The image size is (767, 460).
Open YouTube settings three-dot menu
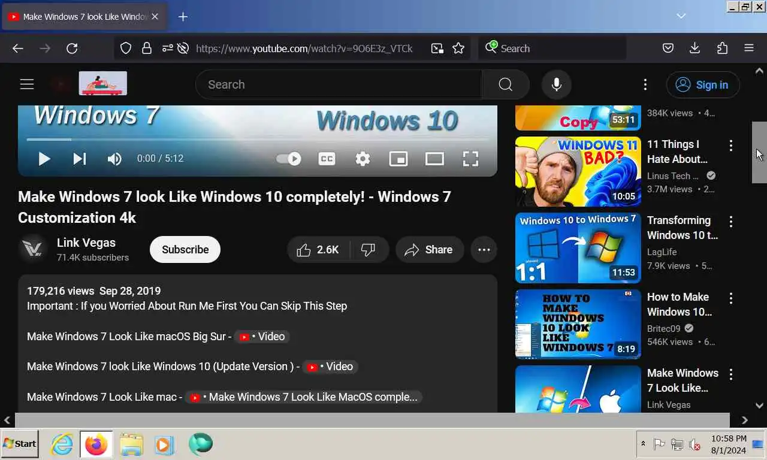[x=645, y=84]
